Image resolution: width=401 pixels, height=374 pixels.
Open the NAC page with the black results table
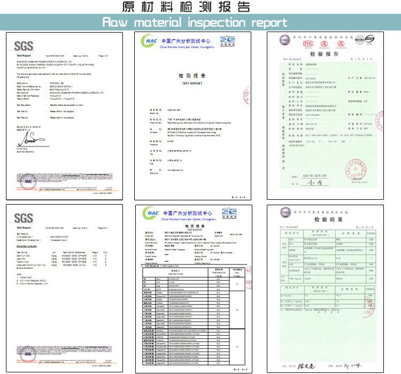coord(194,289)
